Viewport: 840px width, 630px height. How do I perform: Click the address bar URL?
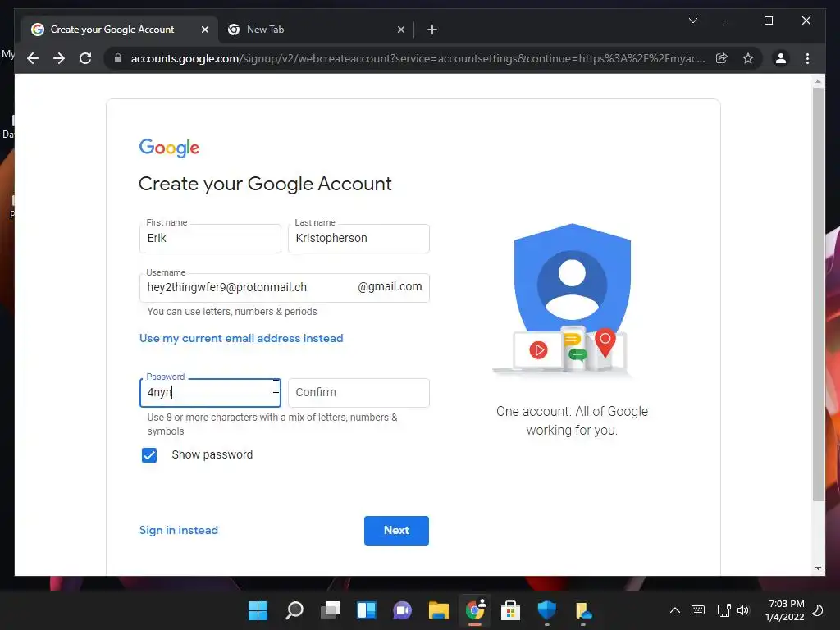click(x=418, y=58)
